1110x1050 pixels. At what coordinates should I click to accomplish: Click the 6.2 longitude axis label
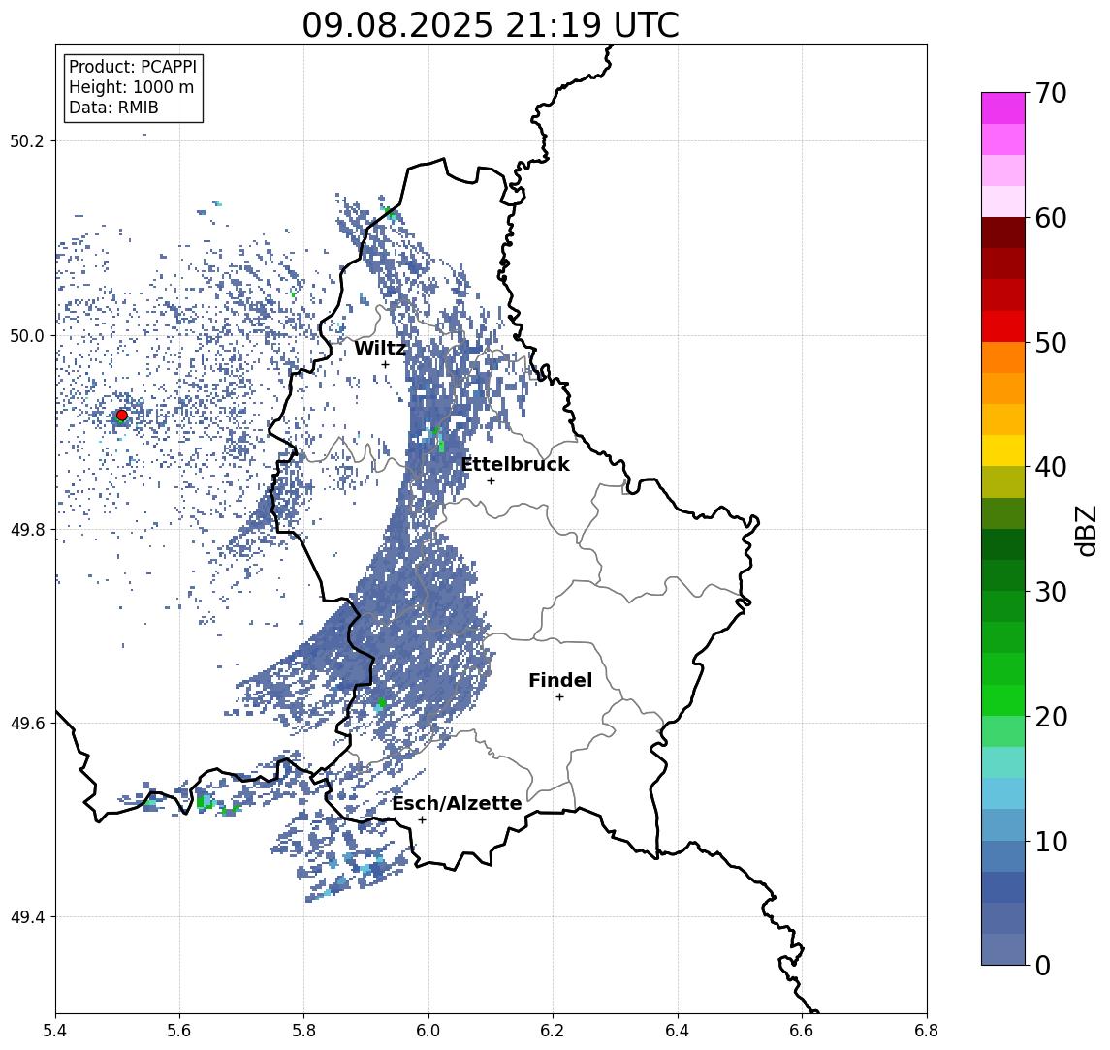tap(553, 1031)
